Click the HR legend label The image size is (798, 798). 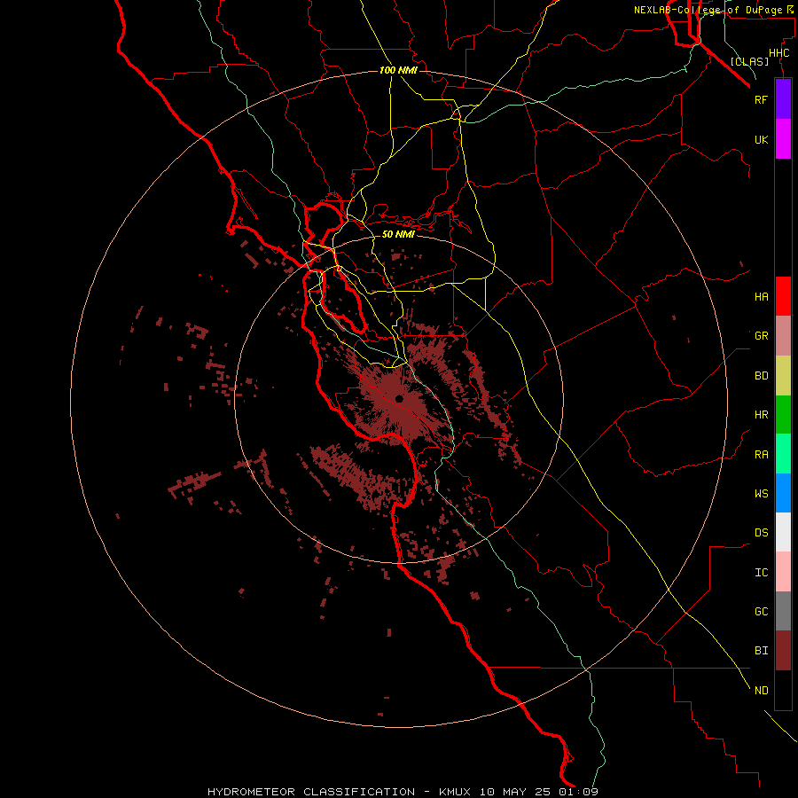coord(761,415)
